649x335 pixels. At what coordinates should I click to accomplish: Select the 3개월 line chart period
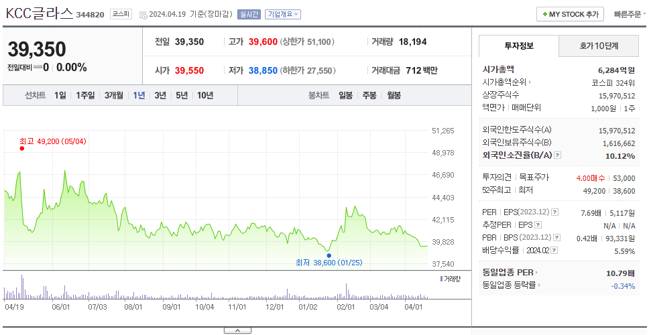(114, 96)
